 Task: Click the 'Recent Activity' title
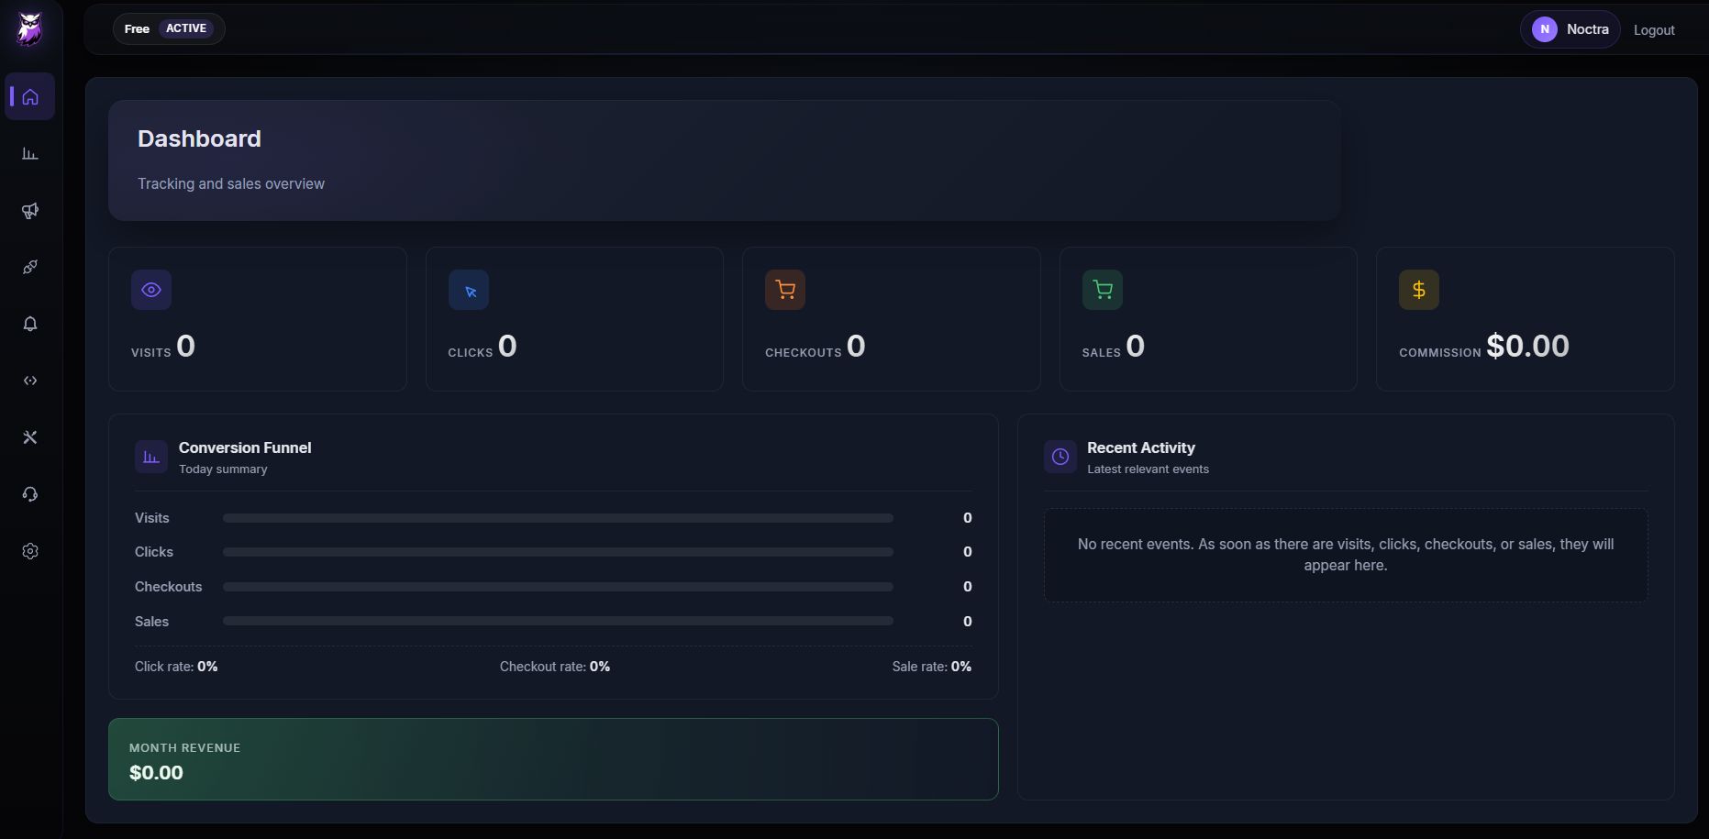pos(1141,447)
